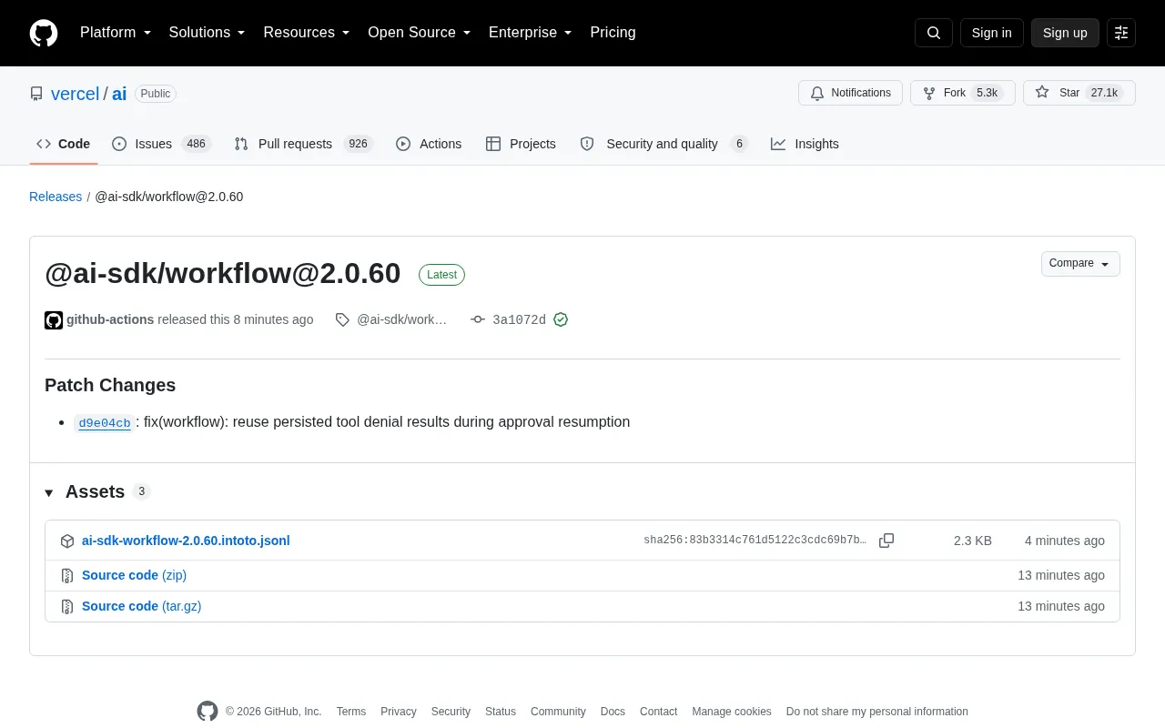Click the github-actions author link

110,319
